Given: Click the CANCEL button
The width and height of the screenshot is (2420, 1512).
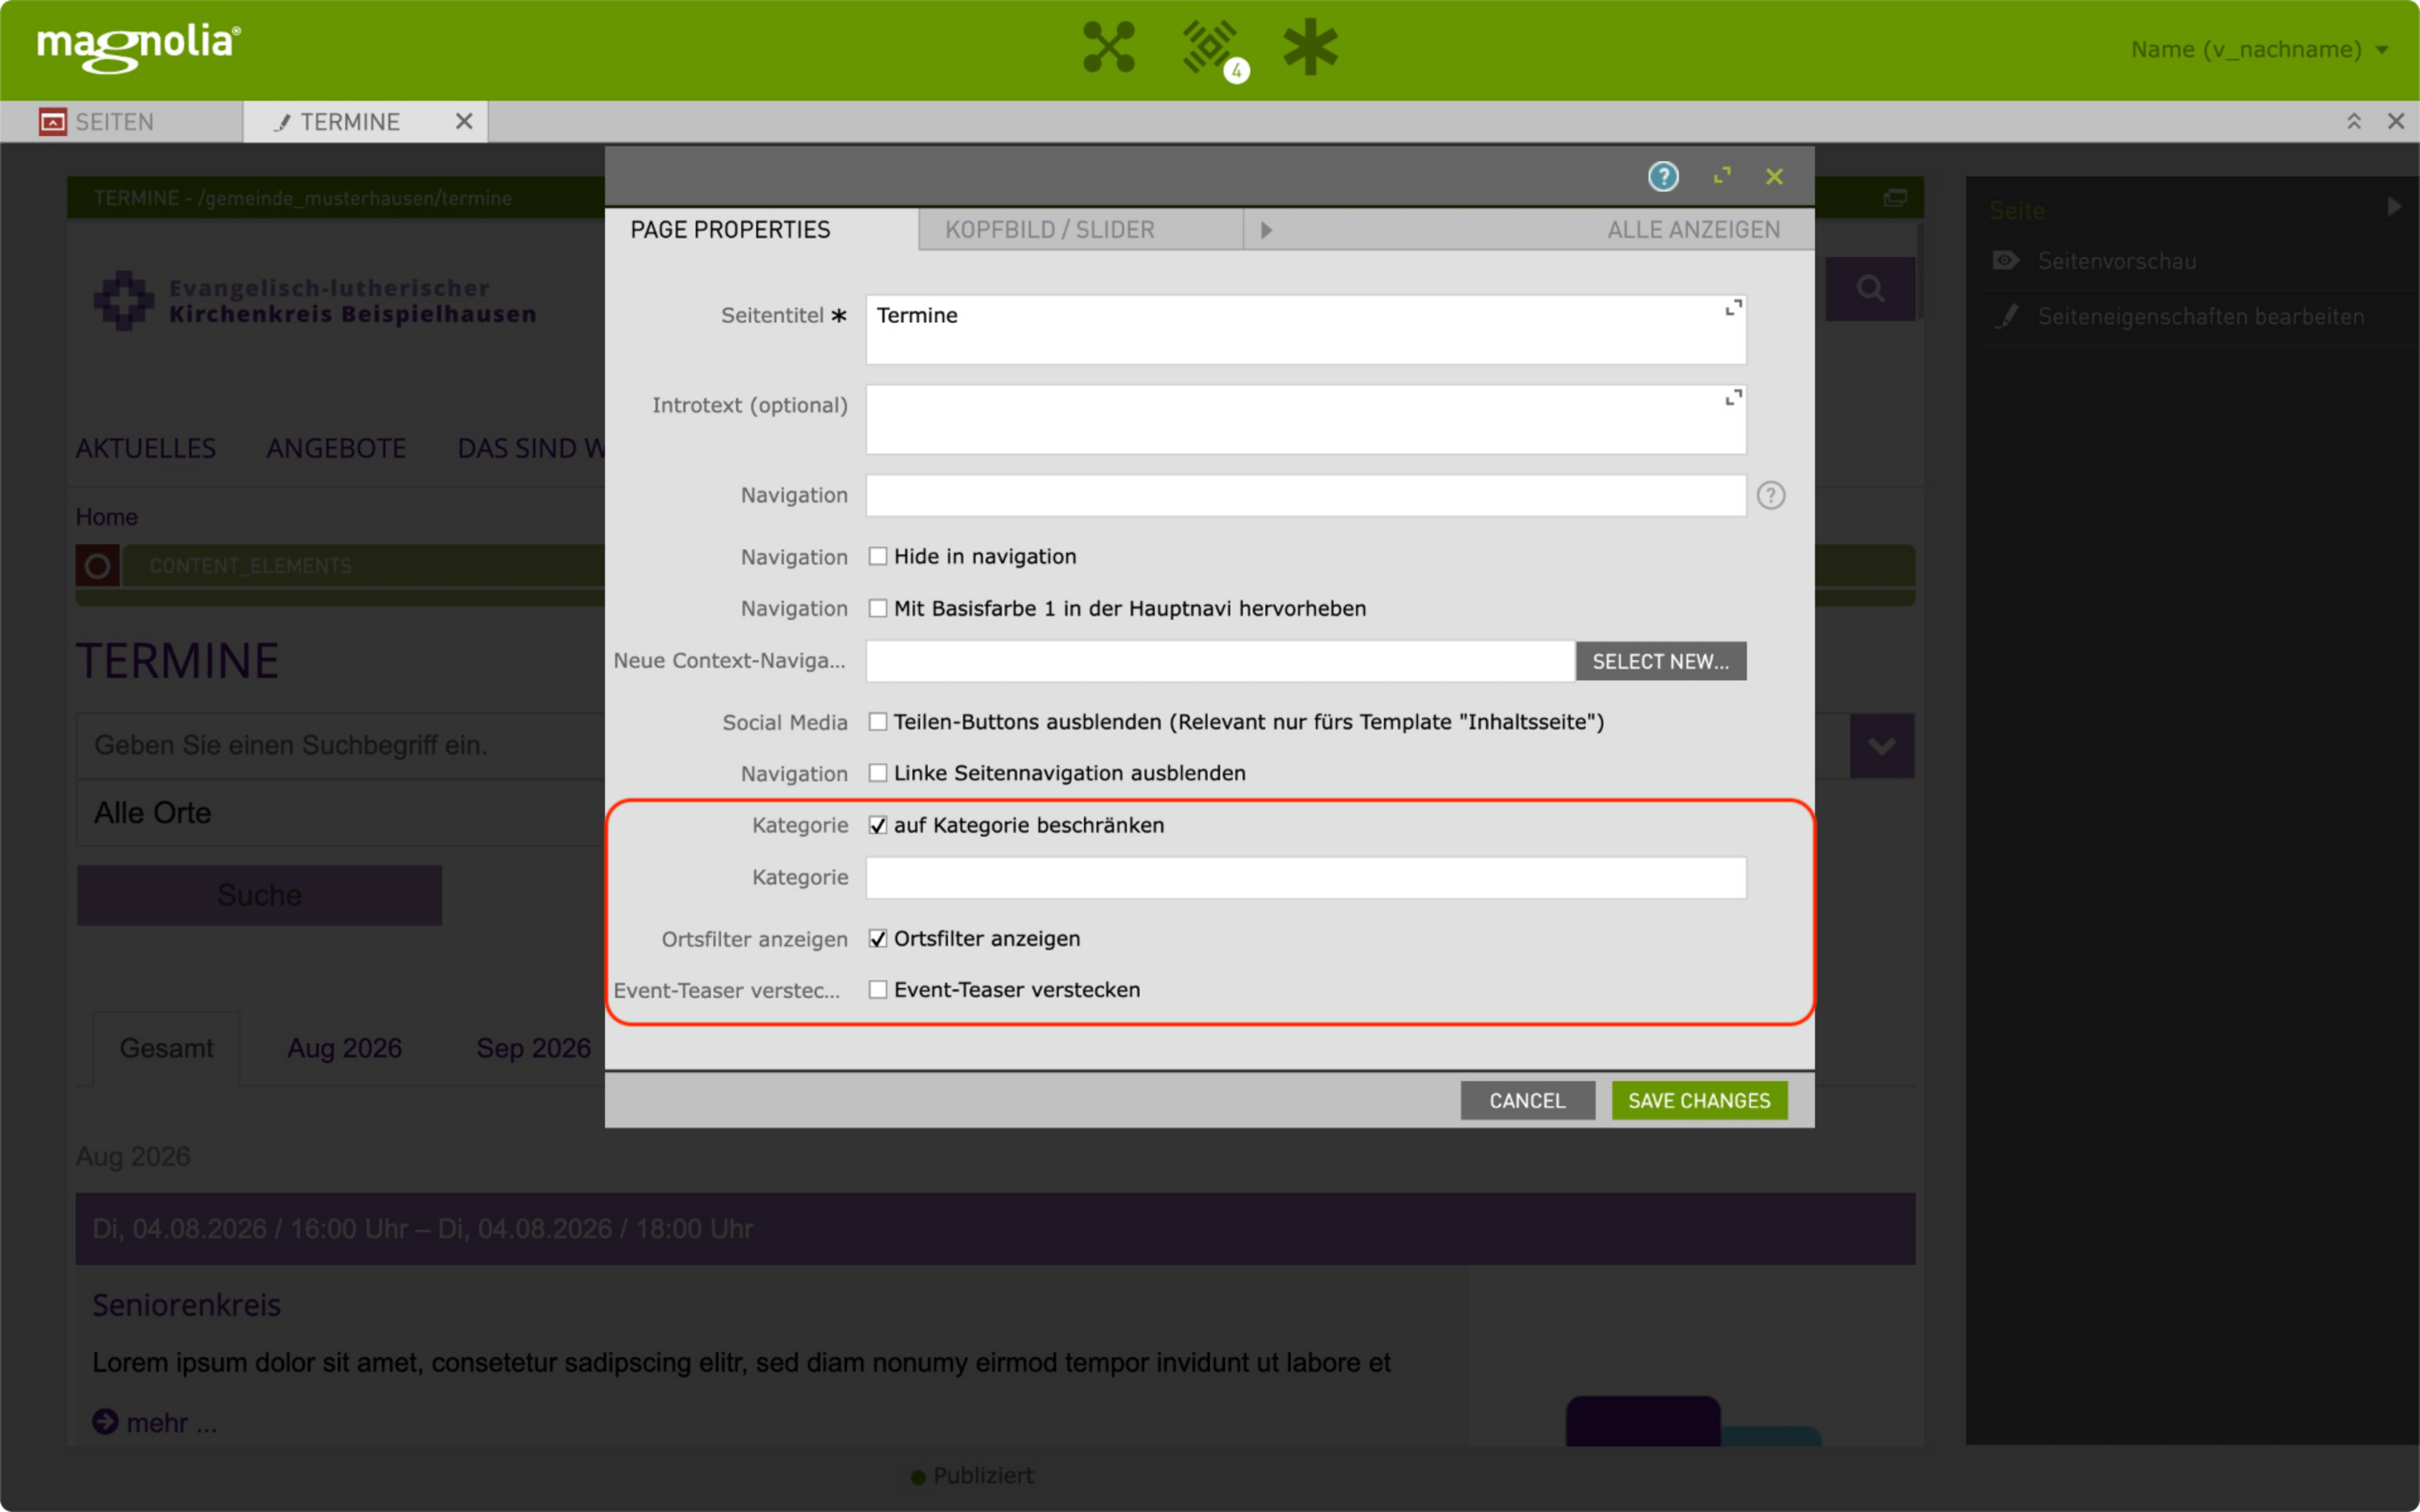Looking at the screenshot, I should [x=1527, y=1100].
